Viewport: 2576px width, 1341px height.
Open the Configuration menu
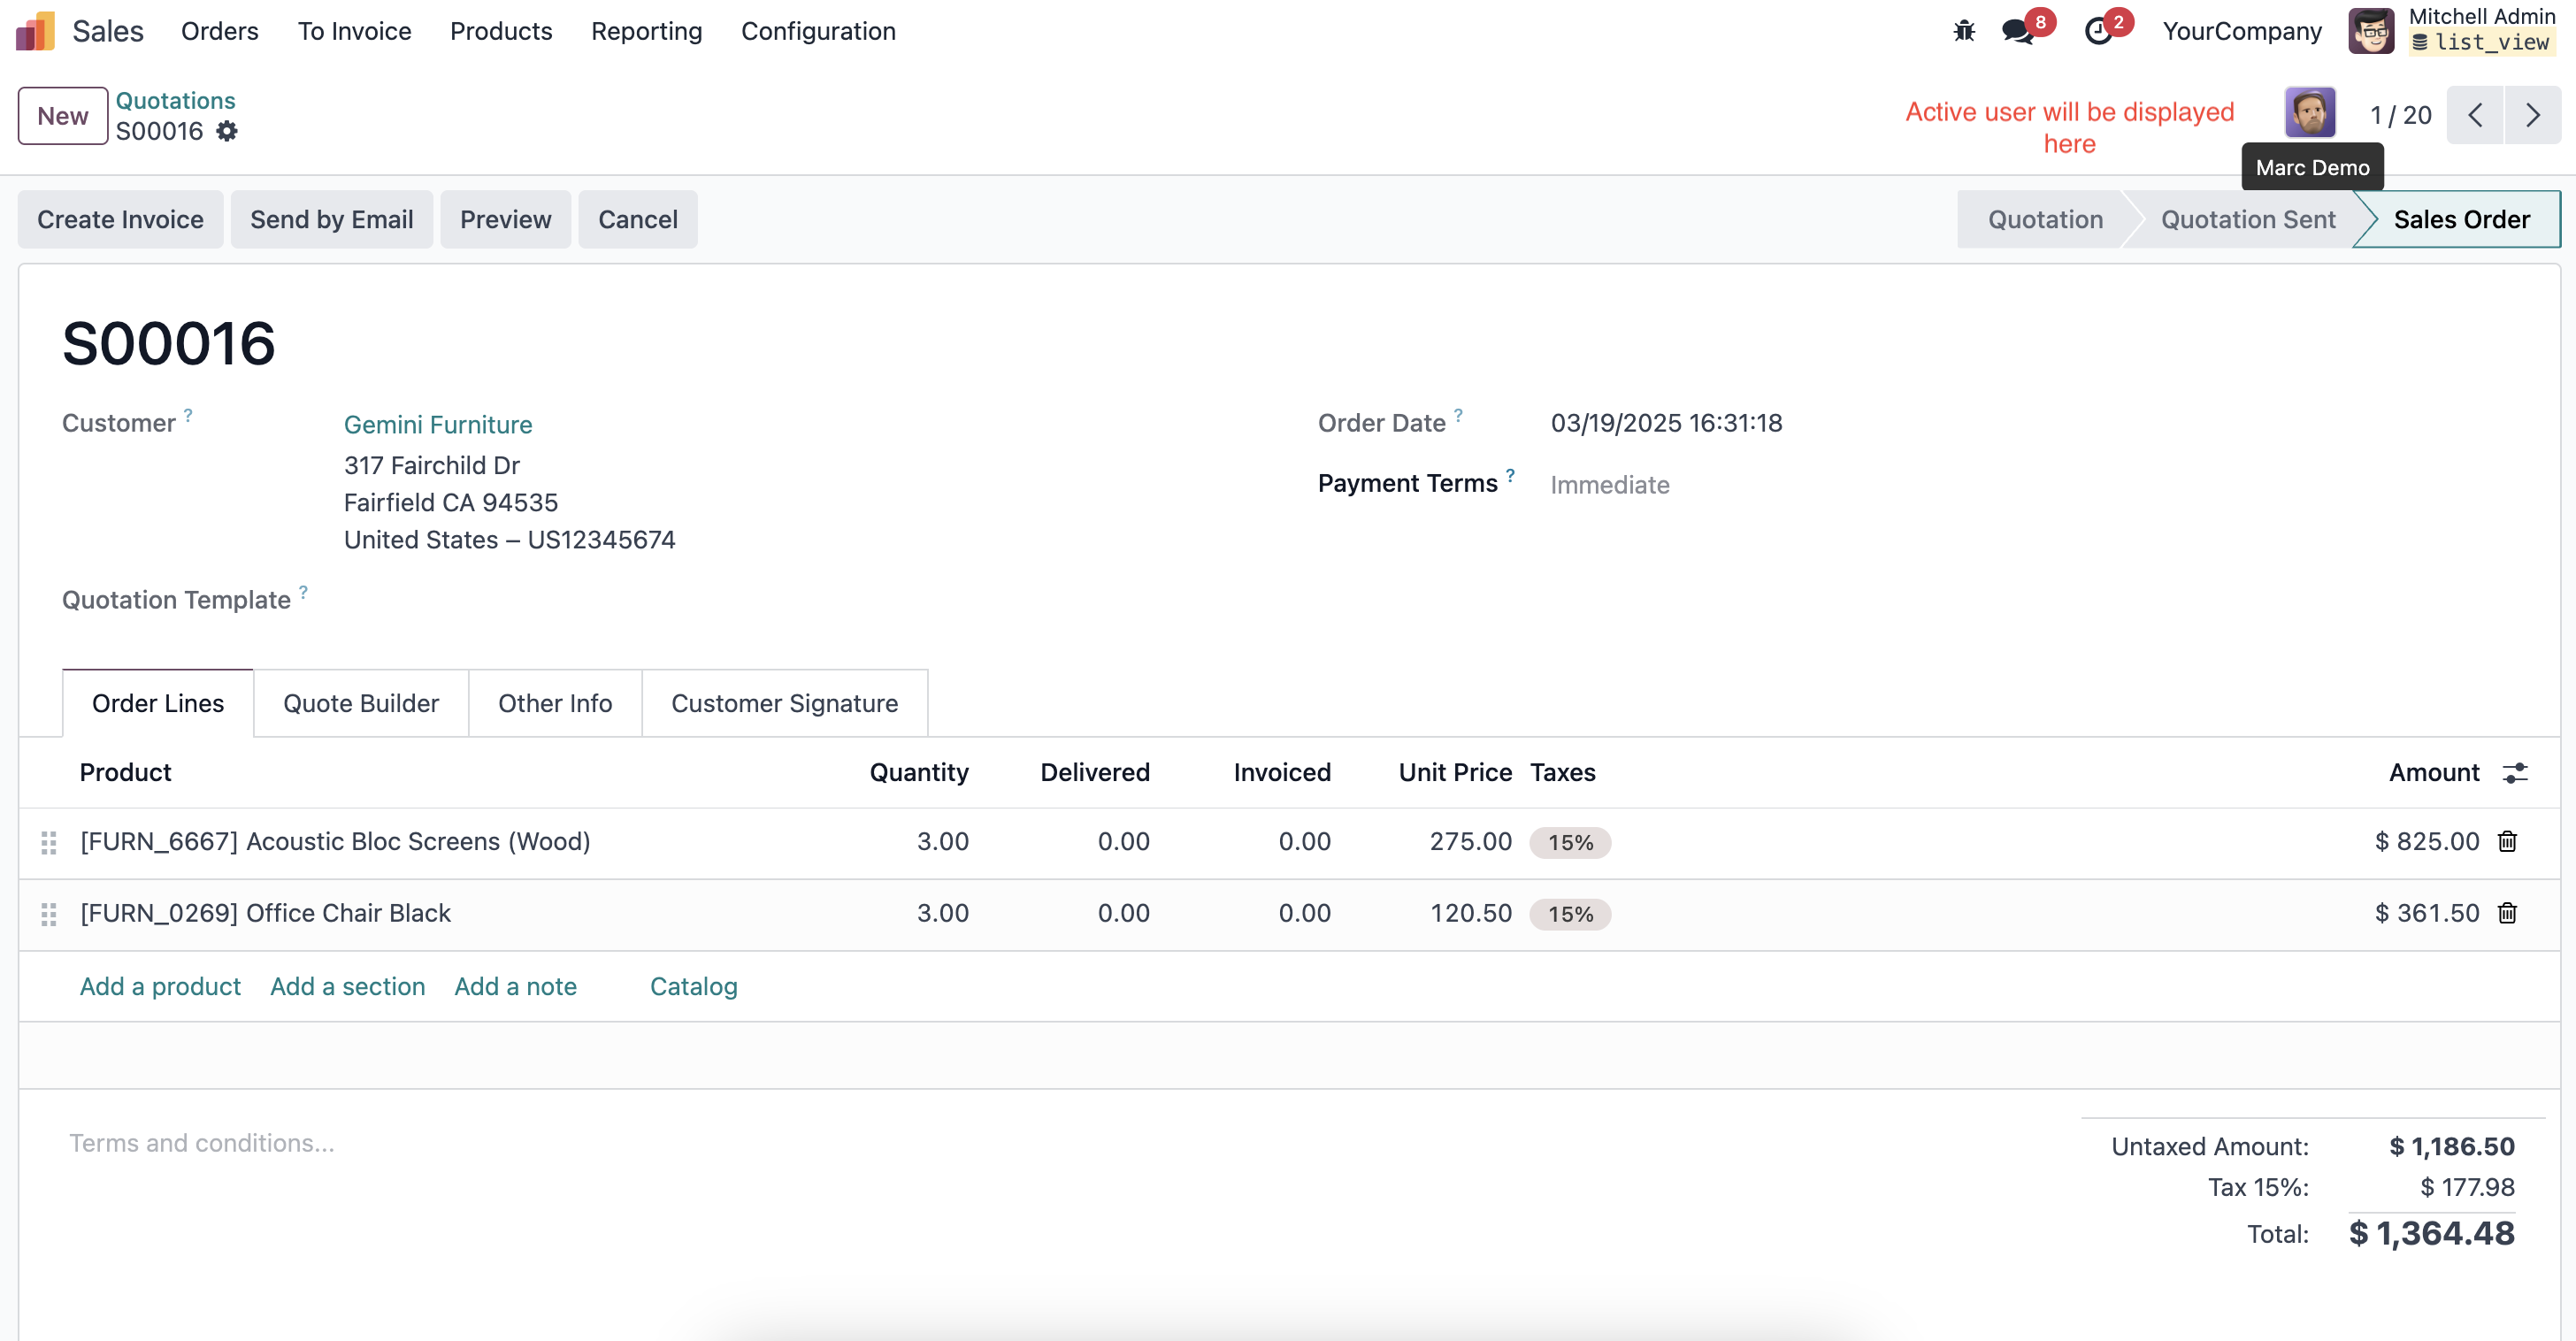pyautogui.click(x=818, y=31)
